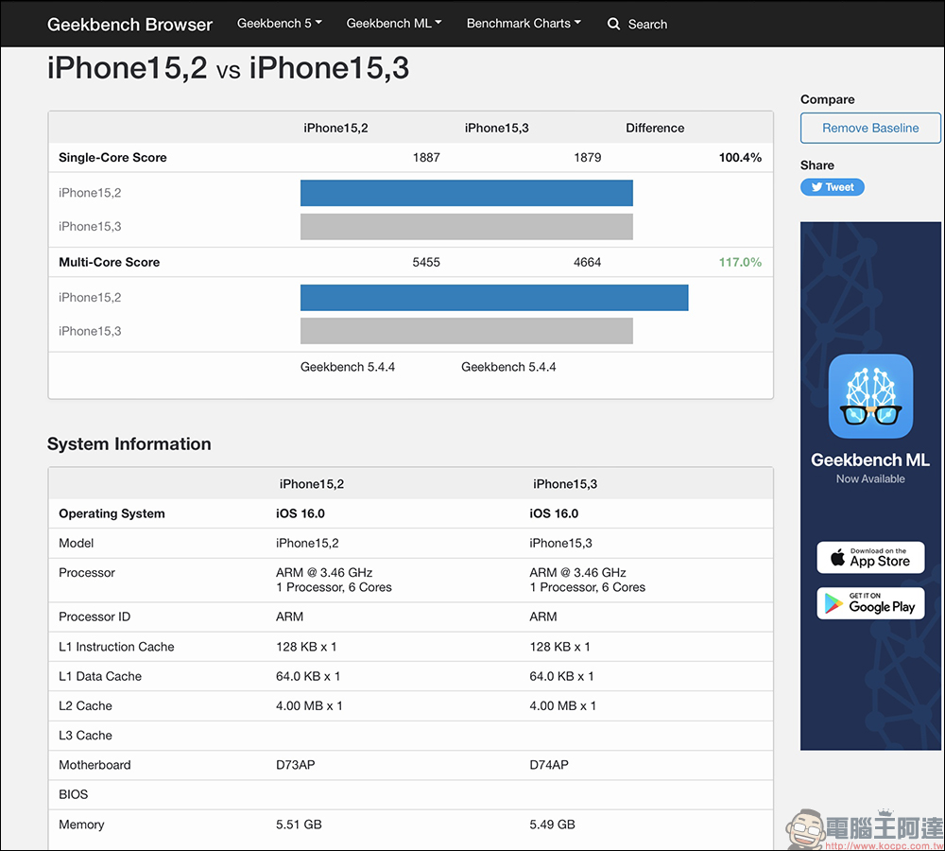Expand the Geekbench ML dropdown menu
Screen dimensions: 945x851
pos(393,24)
